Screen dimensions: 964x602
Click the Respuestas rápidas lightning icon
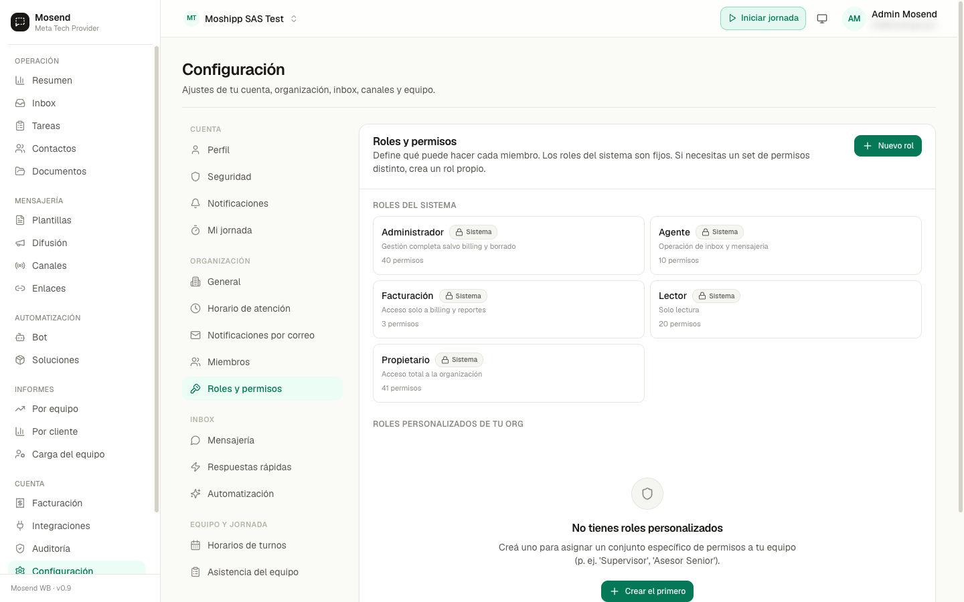coord(195,467)
